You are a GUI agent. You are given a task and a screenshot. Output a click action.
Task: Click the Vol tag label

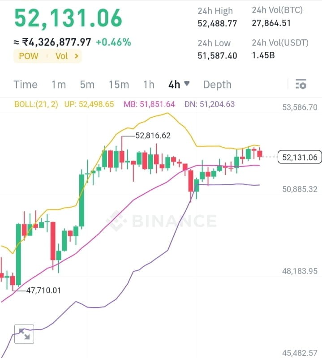(x=62, y=56)
